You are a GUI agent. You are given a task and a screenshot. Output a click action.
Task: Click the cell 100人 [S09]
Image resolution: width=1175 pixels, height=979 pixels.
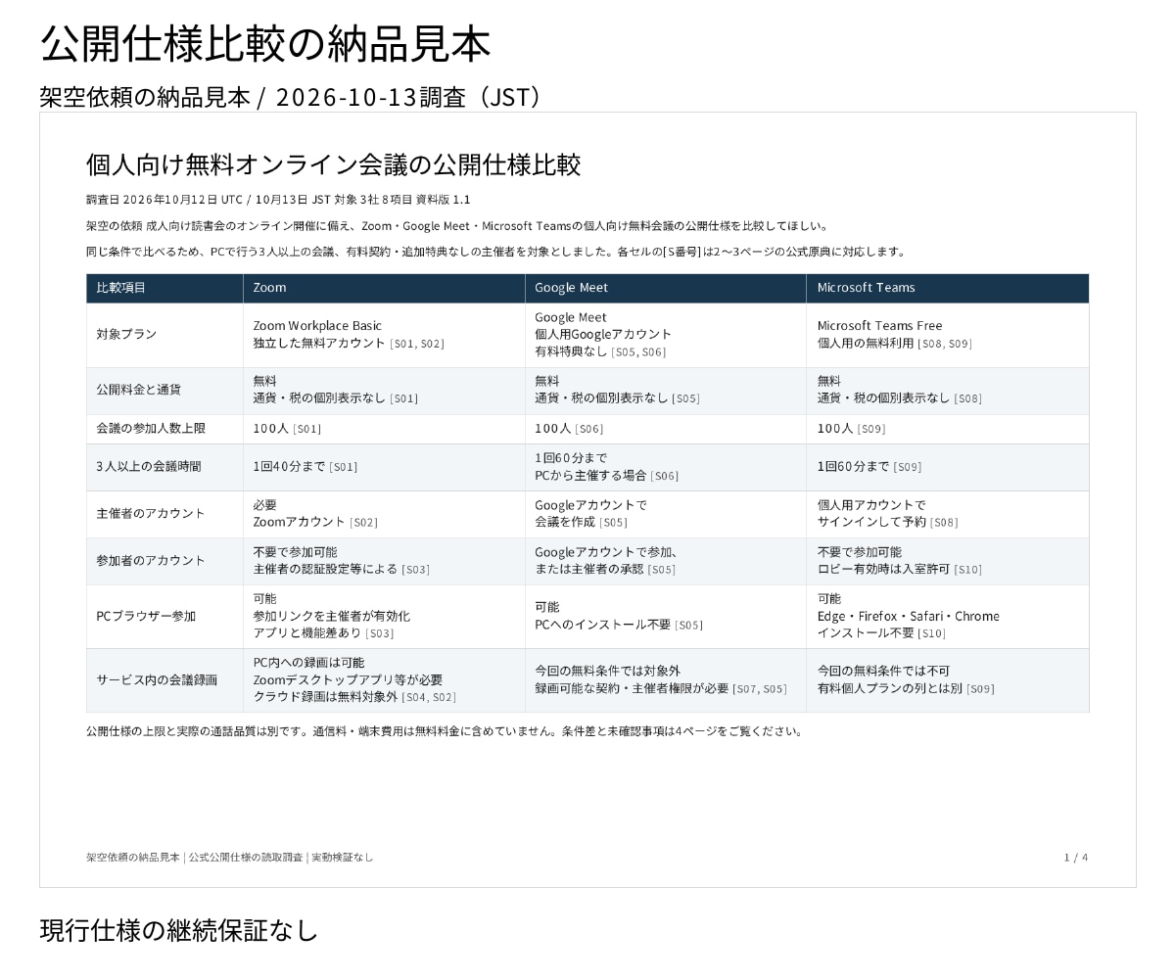948,429
